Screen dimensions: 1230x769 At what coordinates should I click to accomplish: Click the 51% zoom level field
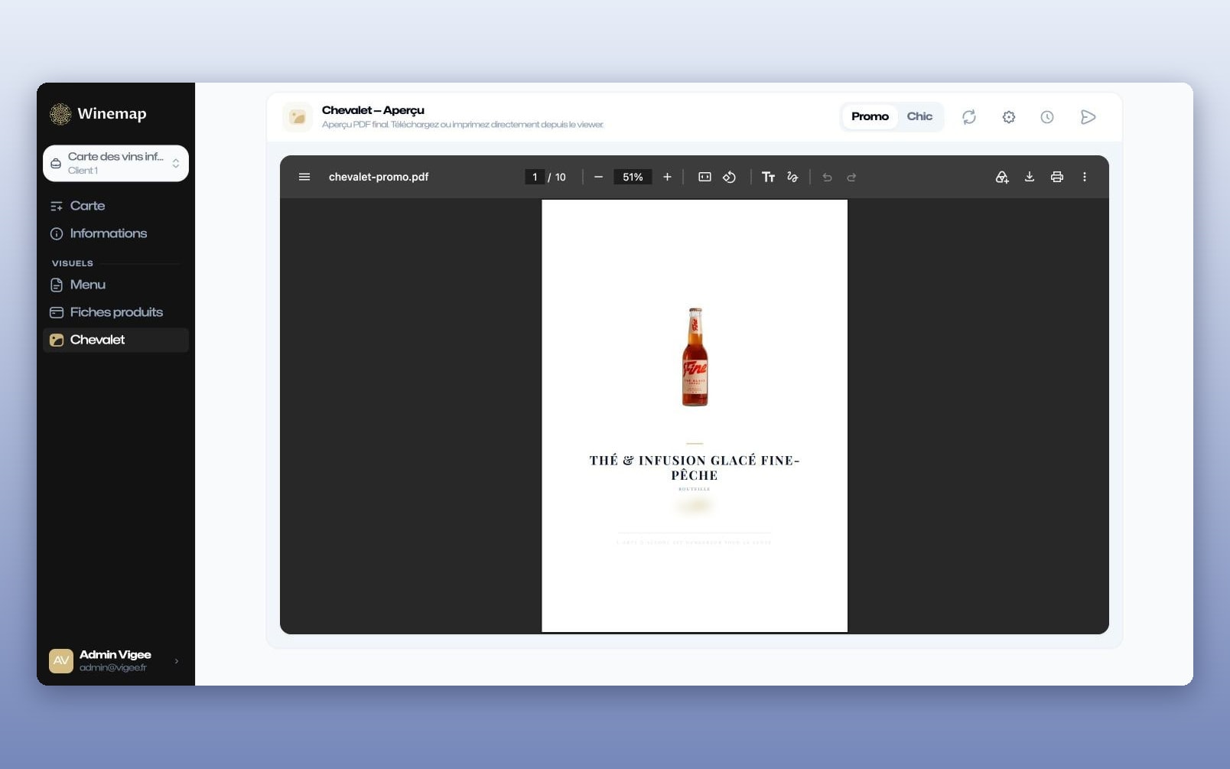(x=633, y=177)
